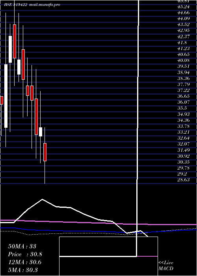197x276 pixels.
Task: Select the 41.8 price axis label
Action: [x=182, y=43]
